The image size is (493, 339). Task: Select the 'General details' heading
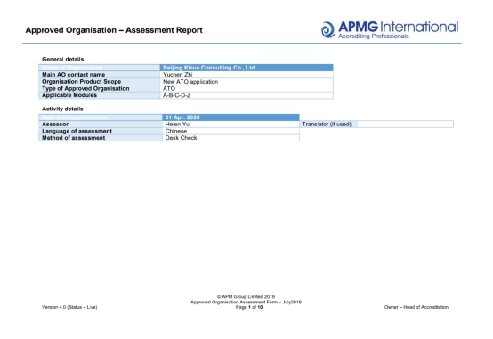63,59
